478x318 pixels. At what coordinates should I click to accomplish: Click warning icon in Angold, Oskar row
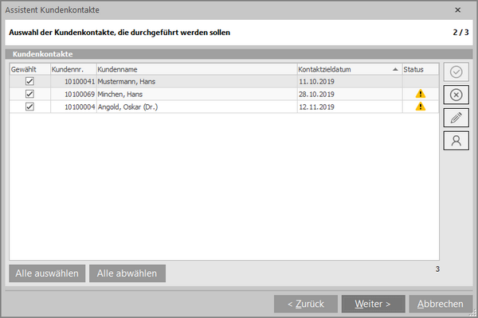pyautogui.click(x=420, y=107)
